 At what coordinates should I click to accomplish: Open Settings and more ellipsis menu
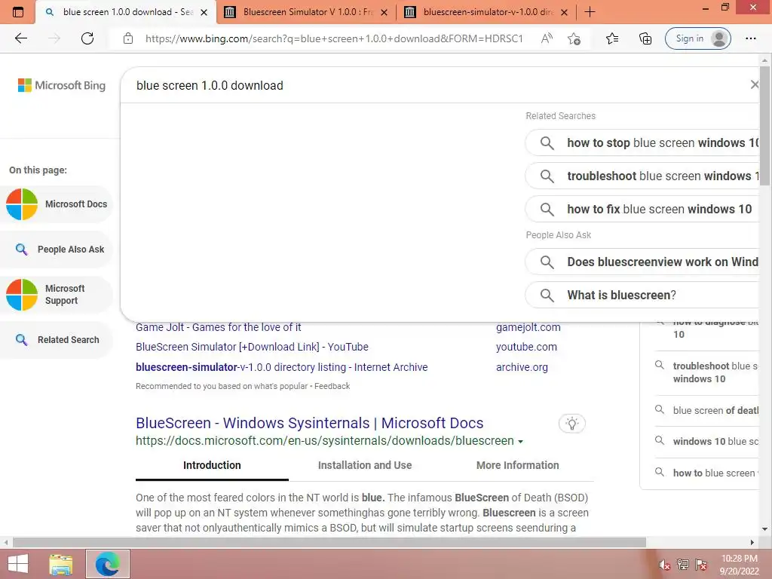(750, 38)
